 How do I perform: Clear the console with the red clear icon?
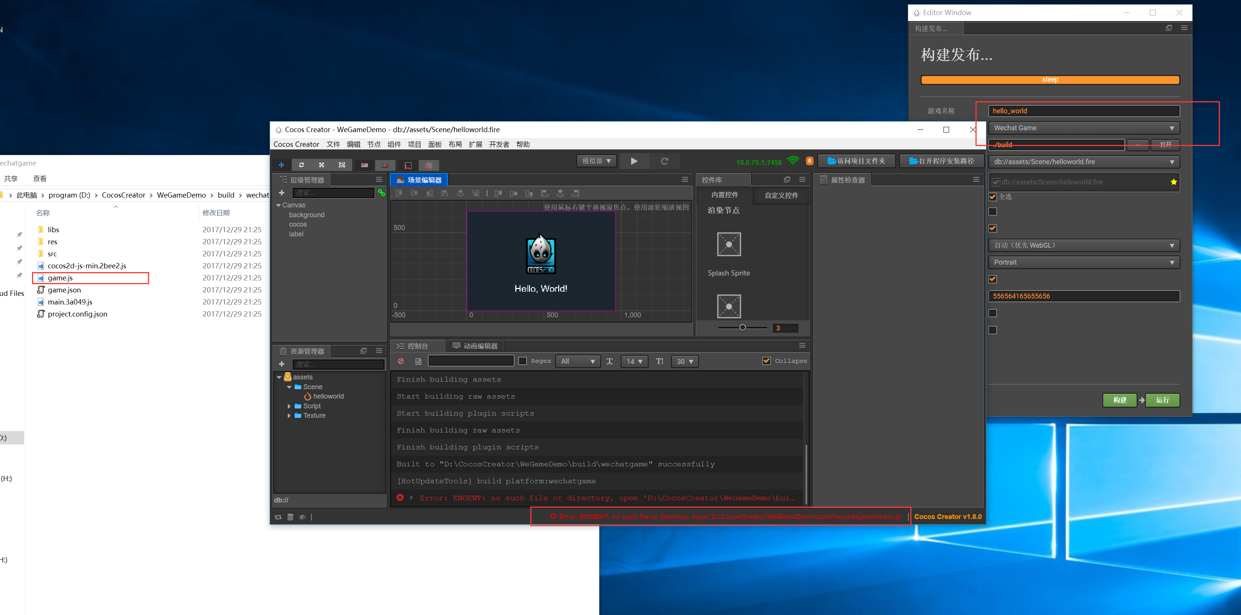(400, 361)
